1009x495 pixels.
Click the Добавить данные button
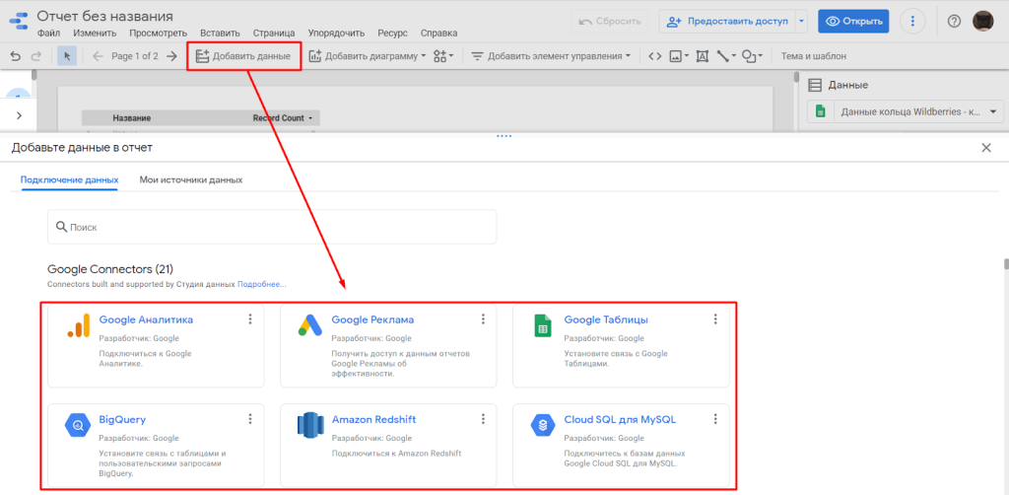pyautogui.click(x=243, y=56)
